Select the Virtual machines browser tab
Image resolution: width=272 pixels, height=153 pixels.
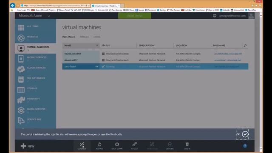pyautogui.click(x=106, y=6)
